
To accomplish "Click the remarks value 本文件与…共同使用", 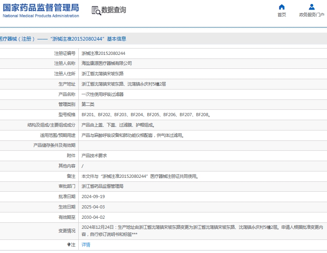I will pos(140,176).
